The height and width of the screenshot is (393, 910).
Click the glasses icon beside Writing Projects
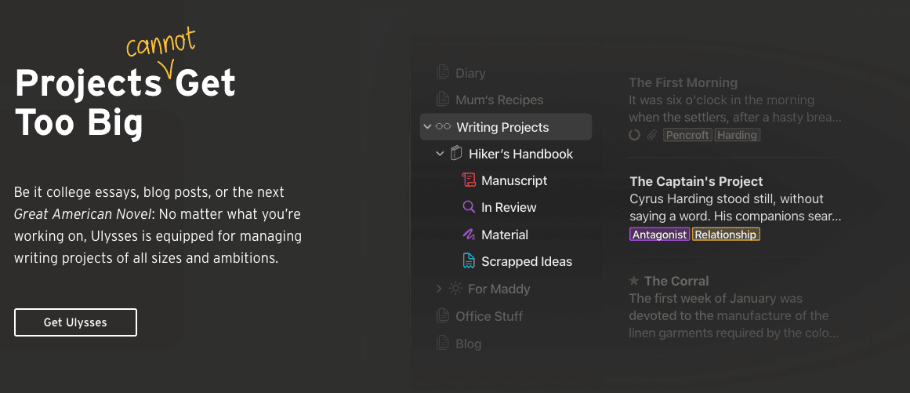pos(444,127)
